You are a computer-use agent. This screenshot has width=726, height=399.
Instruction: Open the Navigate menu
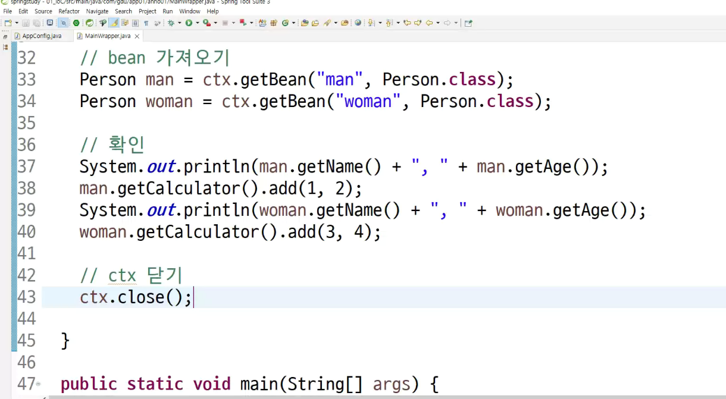coord(98,11)
